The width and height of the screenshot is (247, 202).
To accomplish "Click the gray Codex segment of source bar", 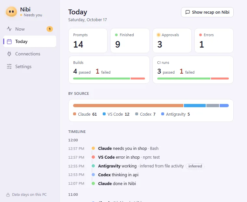I will point(213,106).
